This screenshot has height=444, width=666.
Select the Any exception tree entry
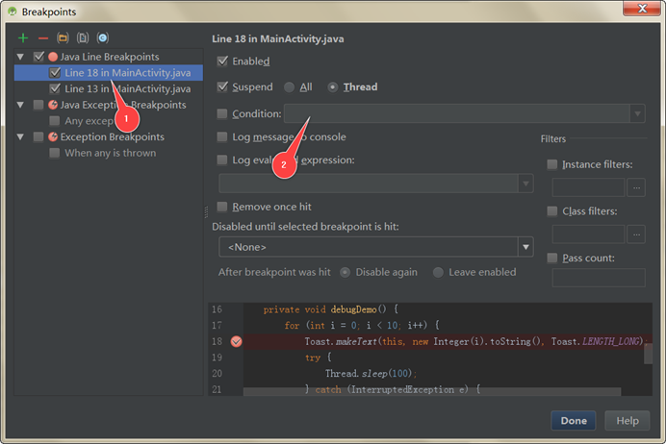coord(90,121)
